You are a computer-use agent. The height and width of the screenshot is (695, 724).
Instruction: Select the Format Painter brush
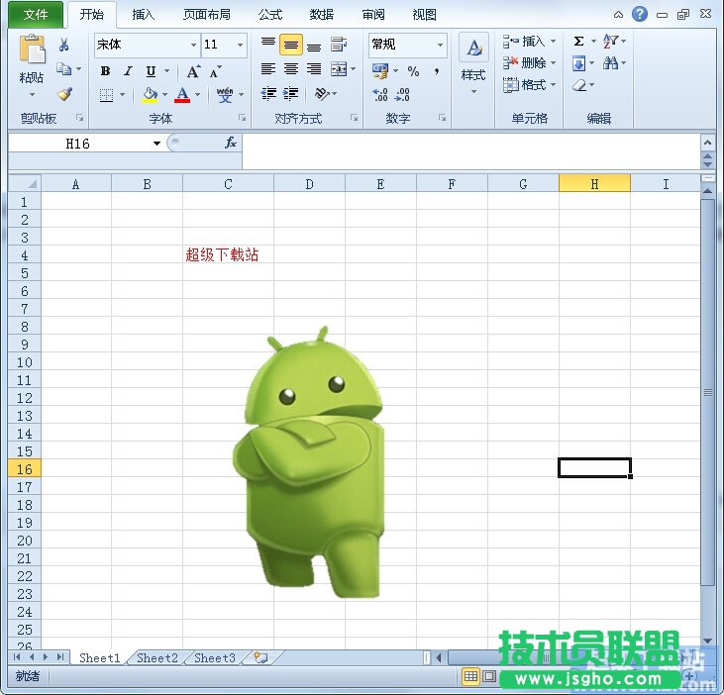(64, 95)
